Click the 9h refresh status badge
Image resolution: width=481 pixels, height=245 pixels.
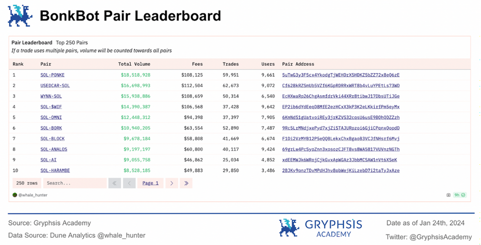(460, 195)
